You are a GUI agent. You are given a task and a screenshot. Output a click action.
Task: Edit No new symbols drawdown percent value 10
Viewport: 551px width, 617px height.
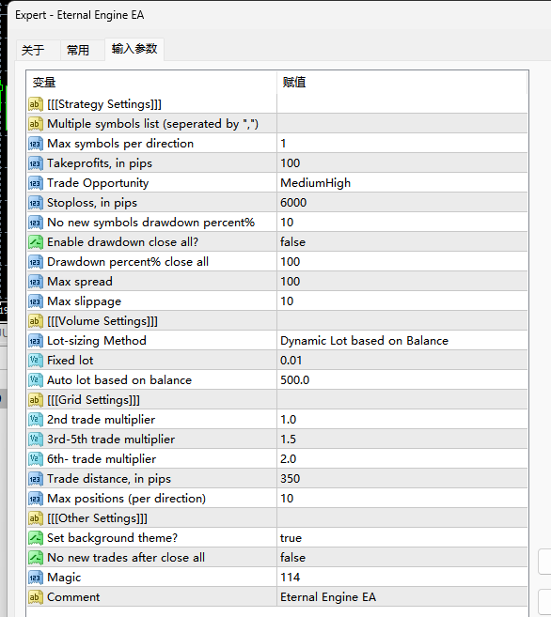[402, 223]
